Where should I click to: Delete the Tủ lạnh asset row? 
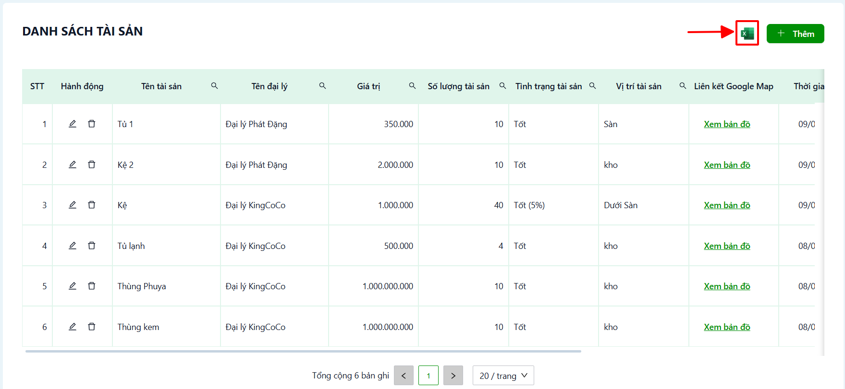point(91,246)
